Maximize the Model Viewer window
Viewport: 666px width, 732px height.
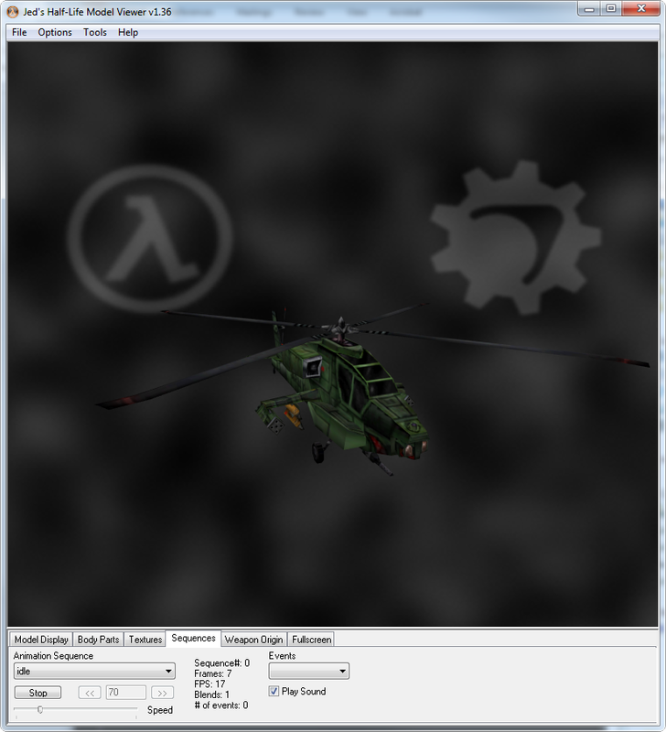611,9
